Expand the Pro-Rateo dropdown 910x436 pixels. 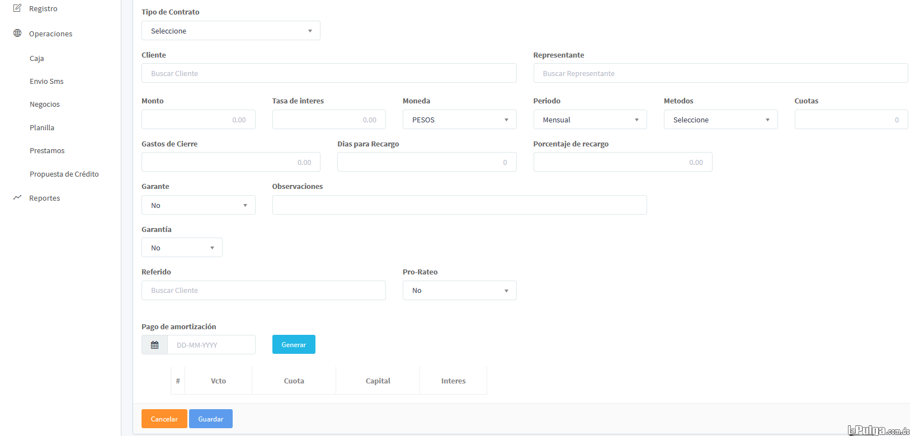pyautogui.click(x=460, y=291)
